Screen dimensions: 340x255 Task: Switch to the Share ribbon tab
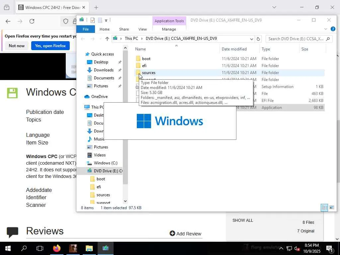coord(124,29)
